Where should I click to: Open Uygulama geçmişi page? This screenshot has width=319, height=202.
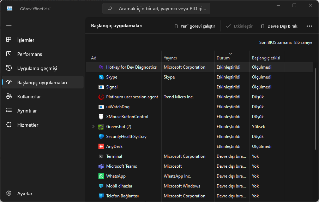tap(37, 68)
